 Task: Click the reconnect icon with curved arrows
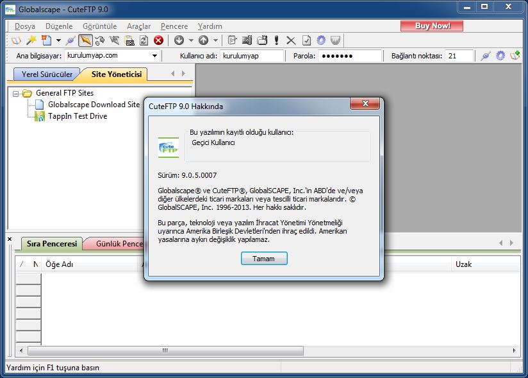pyautogui.click(x=100, y=40)
